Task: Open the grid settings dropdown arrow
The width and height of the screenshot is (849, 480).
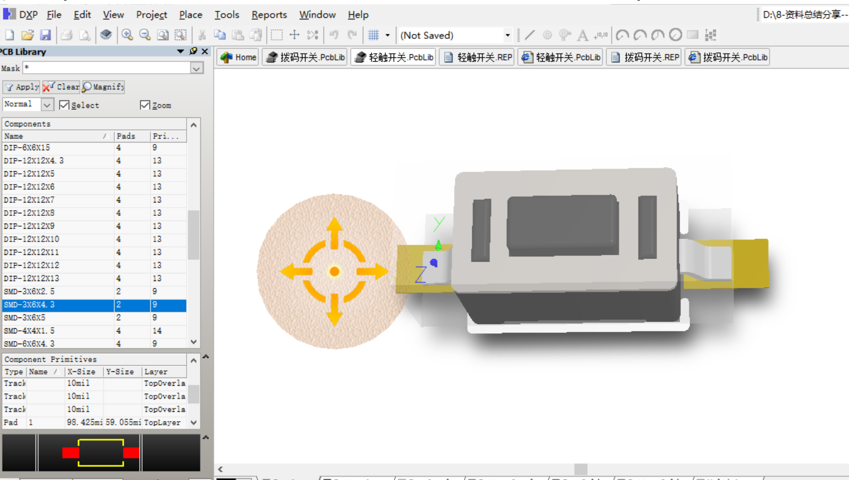Action: (388, 35)
